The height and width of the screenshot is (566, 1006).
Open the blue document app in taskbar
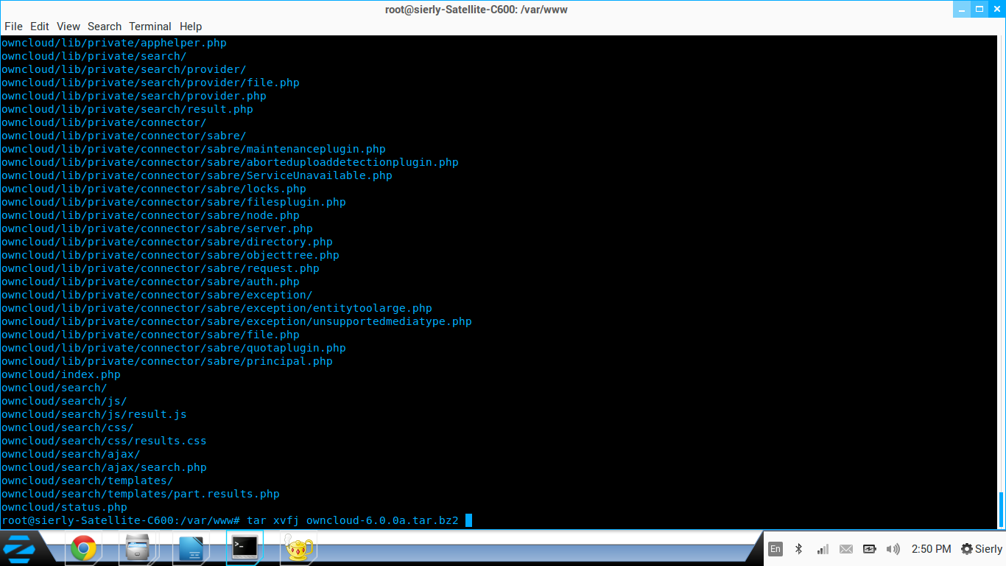pos(191,549)
